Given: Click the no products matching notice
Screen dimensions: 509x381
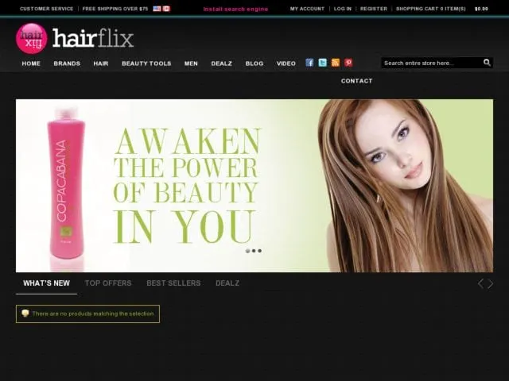Looking at the screenshot, I should [87, 314].
